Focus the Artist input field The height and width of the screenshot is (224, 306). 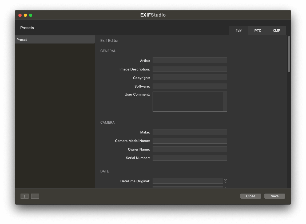coord(190,60)
